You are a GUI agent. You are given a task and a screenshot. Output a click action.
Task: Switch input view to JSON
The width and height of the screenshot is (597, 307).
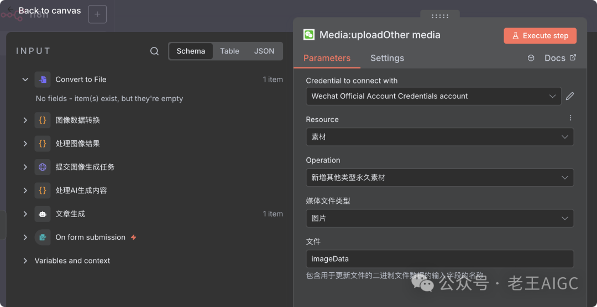click(x=264, y=51)
